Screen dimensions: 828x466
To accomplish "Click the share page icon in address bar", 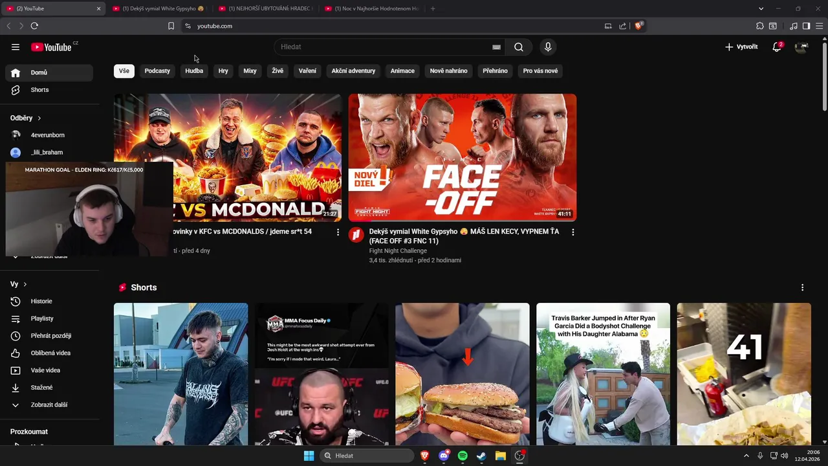I will pos(622,26).
